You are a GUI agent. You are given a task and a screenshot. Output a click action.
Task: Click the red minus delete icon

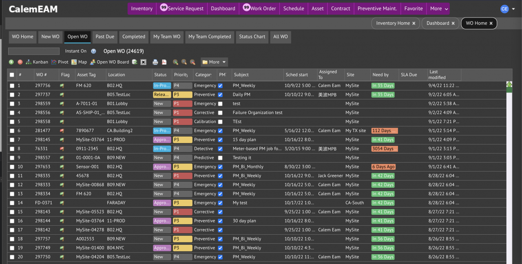pos(20,62)
